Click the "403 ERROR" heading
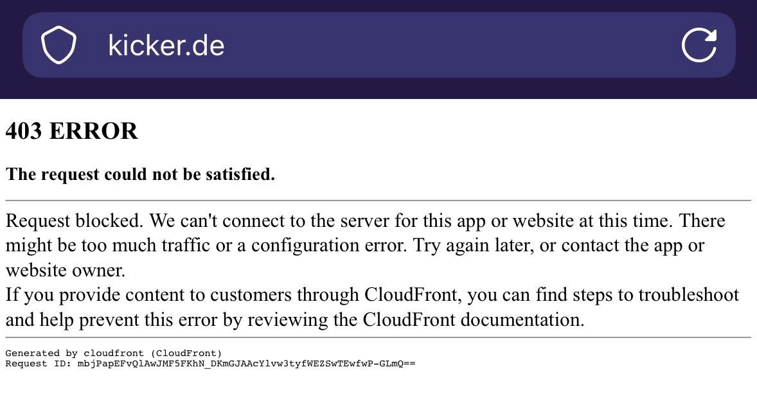This screenshot has height=394, width=757. [x=71, y=131]
